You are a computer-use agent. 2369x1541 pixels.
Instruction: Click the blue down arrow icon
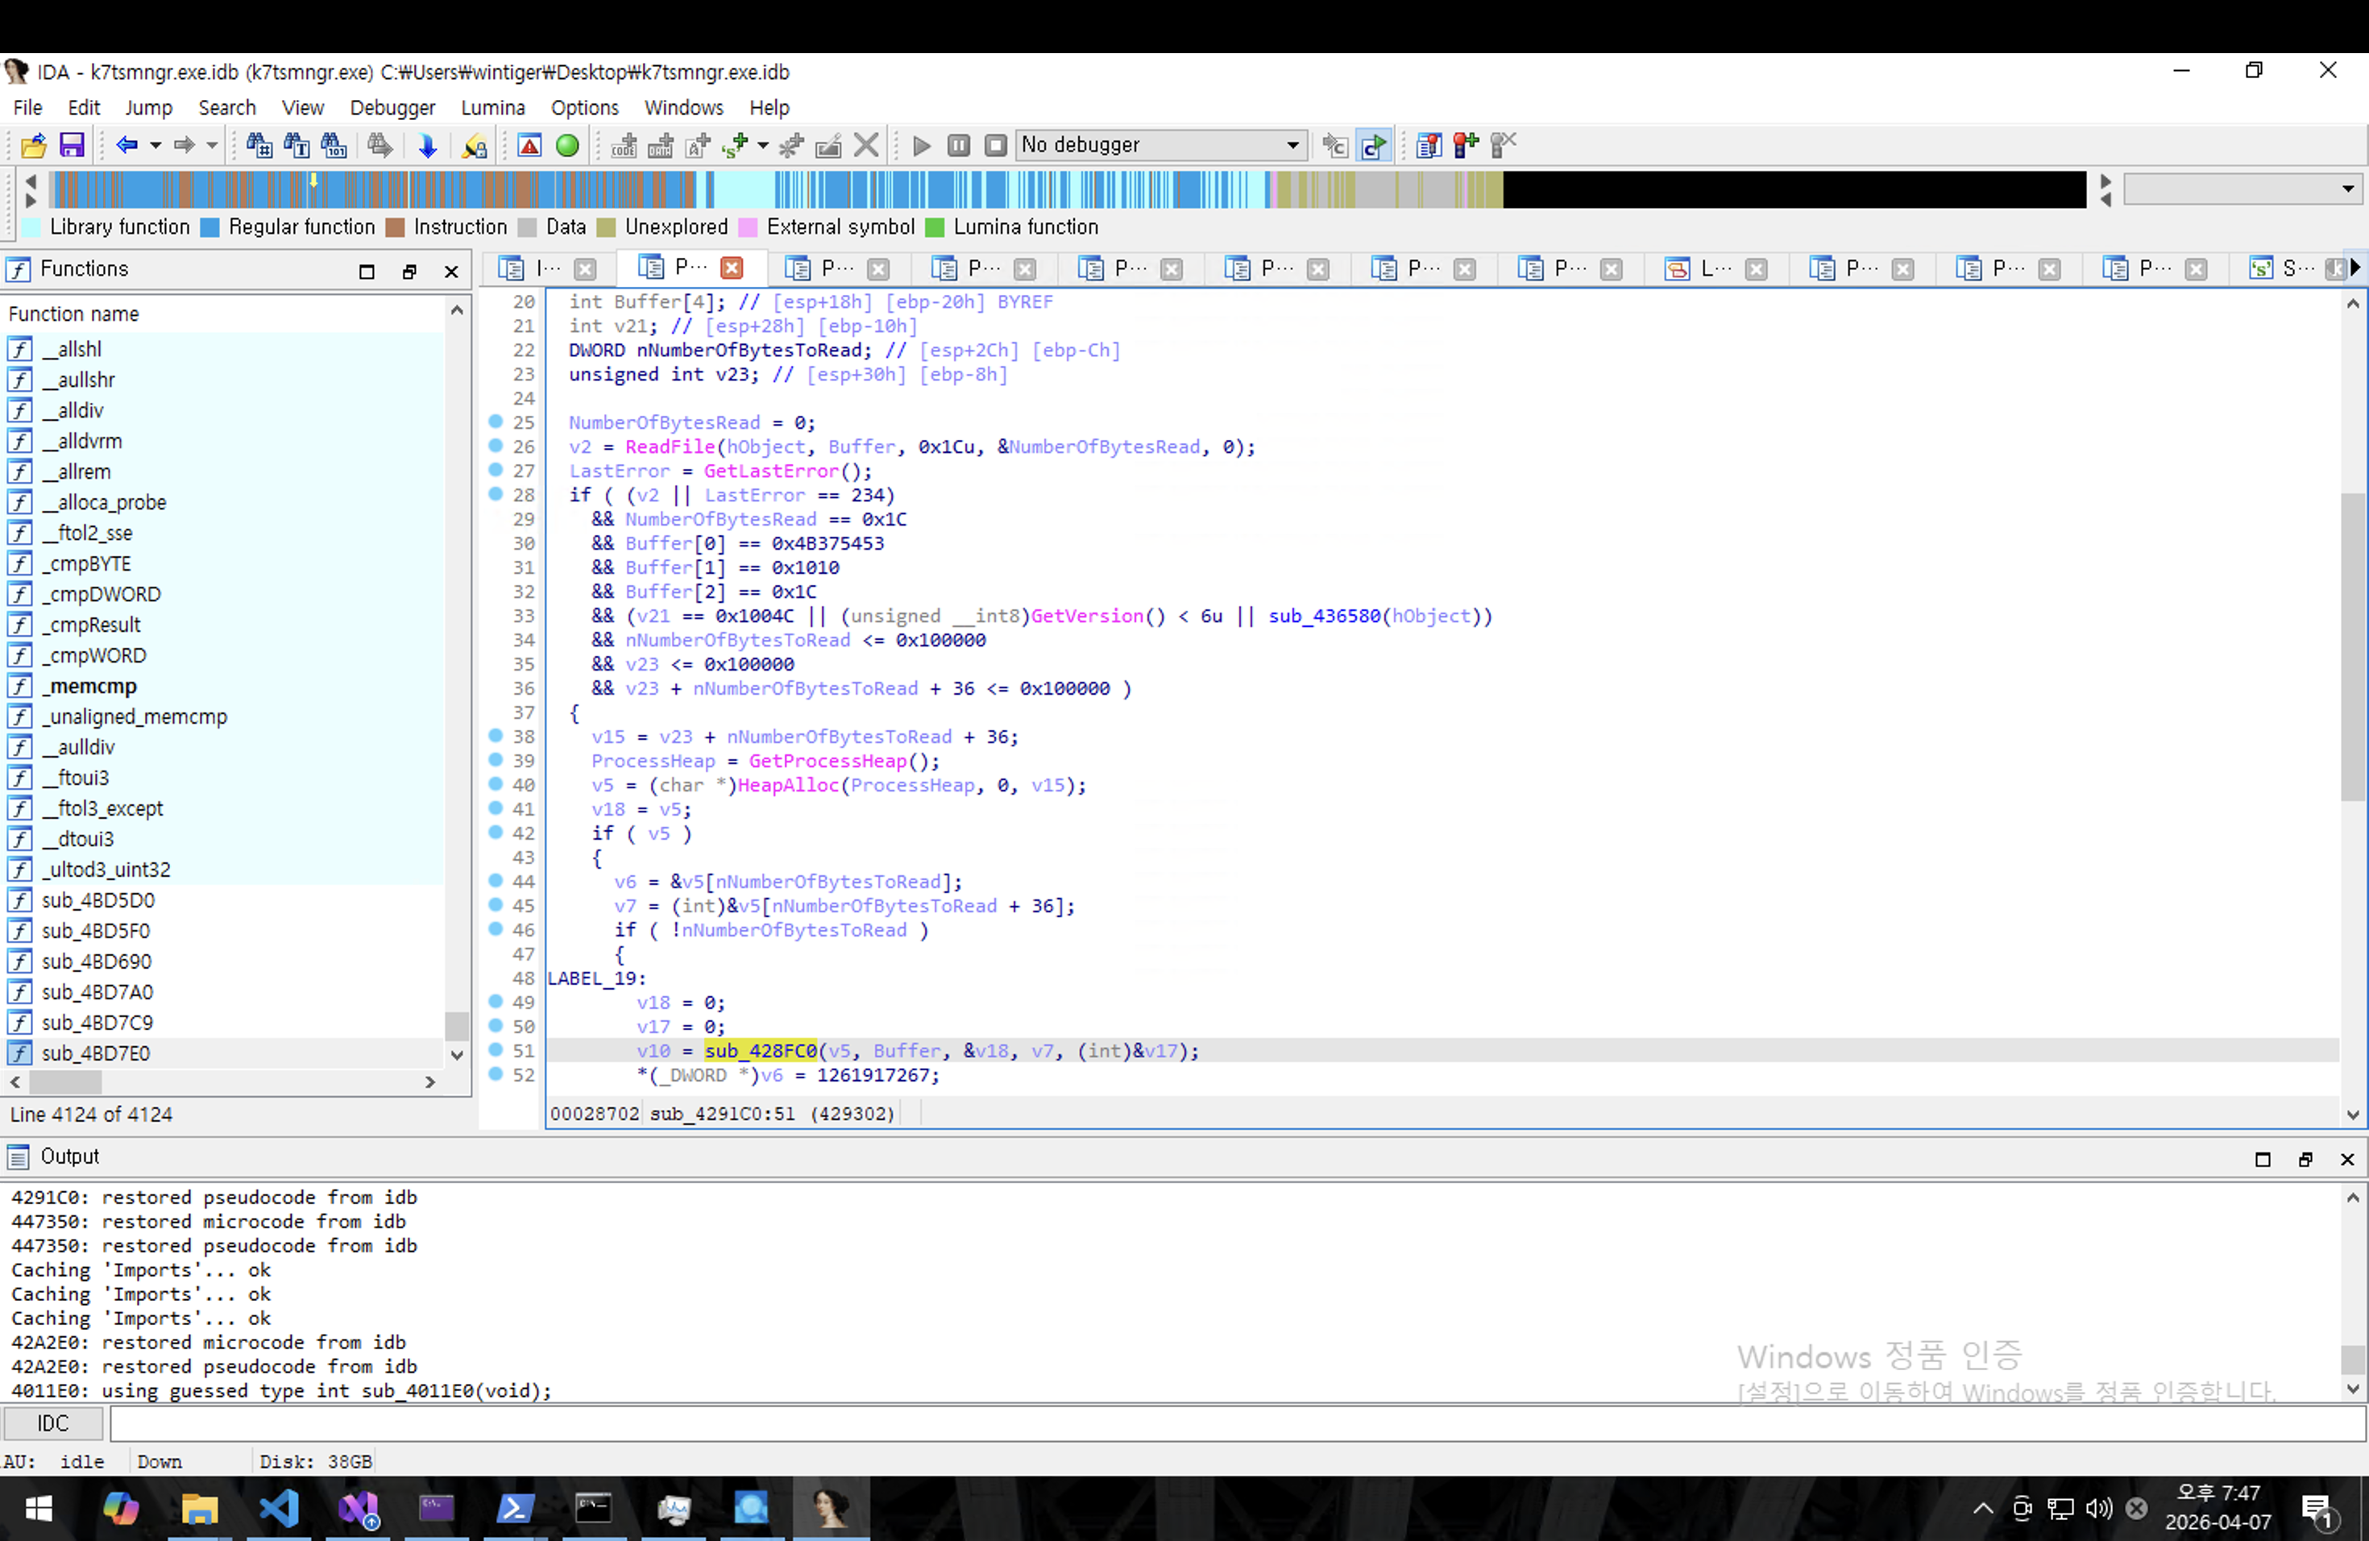tap(427, 145)
